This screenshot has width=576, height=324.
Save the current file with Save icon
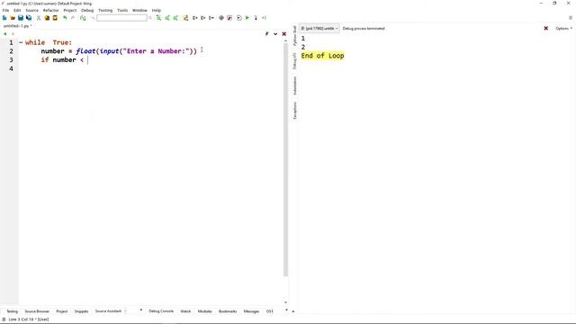pyautogui.click(x=21, y=18)
